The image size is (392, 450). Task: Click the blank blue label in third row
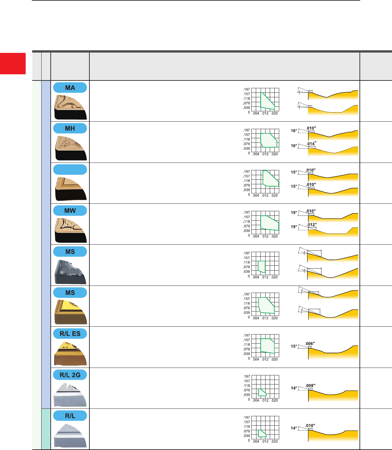pyautogui.click(x=70, y=169)
